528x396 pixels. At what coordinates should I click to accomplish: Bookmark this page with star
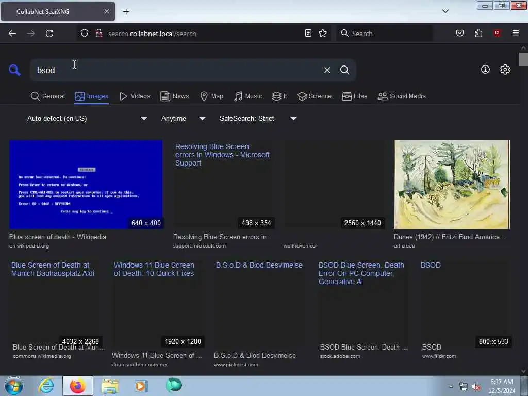click(323, 33)
